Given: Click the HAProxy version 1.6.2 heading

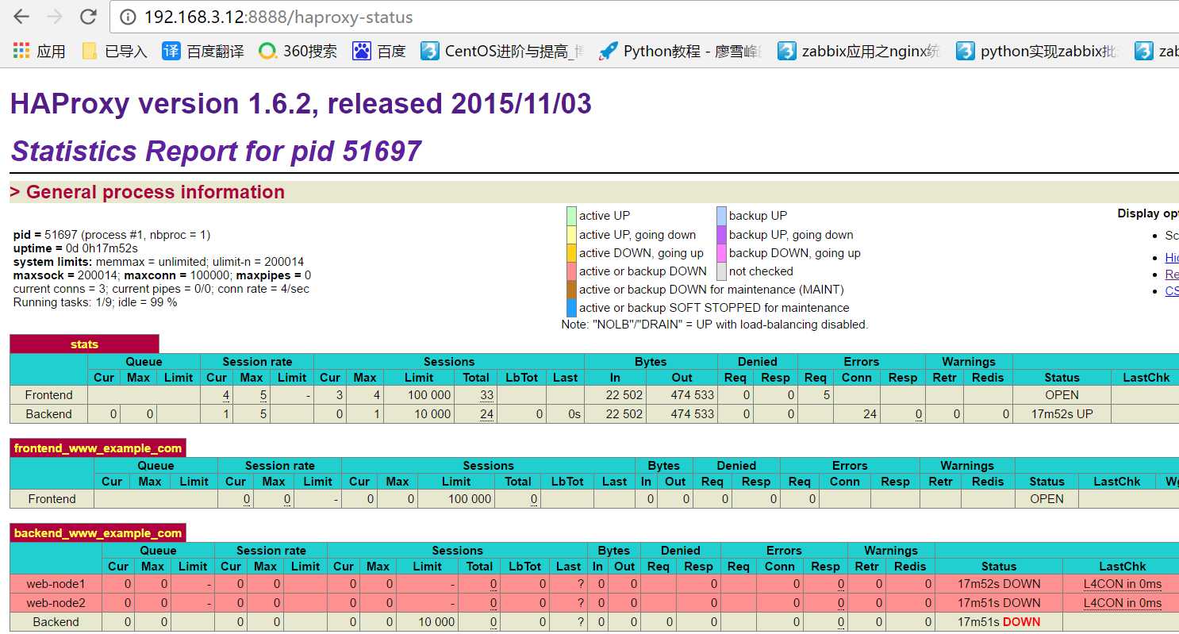Looking at the screenshot, I should pyautogui.click(x=301, y=104).
